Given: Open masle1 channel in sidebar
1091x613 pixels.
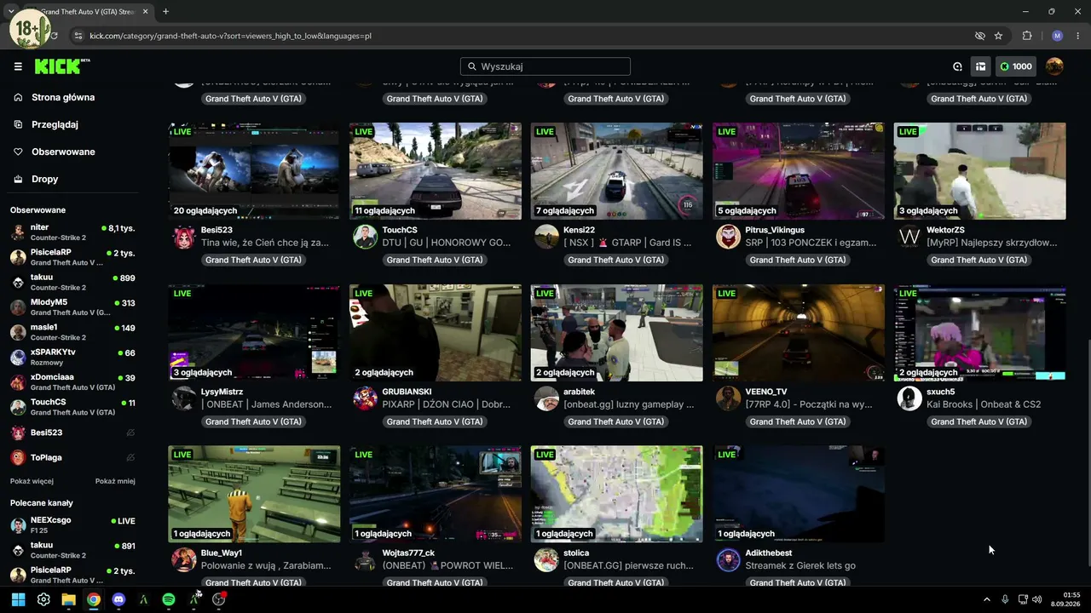Looking at the screenshot, I should coord(72,332).
